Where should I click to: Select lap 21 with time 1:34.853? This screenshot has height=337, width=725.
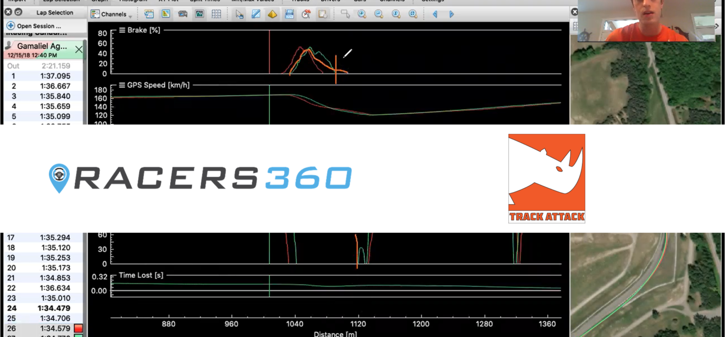coord(43,278)
